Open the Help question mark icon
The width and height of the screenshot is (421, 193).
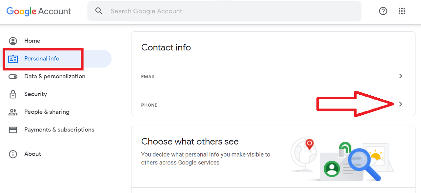(x=383, y=11)
